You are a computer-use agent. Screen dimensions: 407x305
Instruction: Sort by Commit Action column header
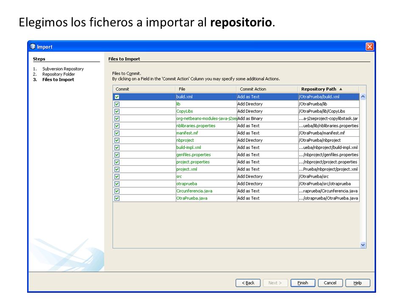click(x=267, y=89)
